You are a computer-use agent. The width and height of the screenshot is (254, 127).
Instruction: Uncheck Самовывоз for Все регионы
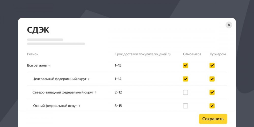coord(185,66)
